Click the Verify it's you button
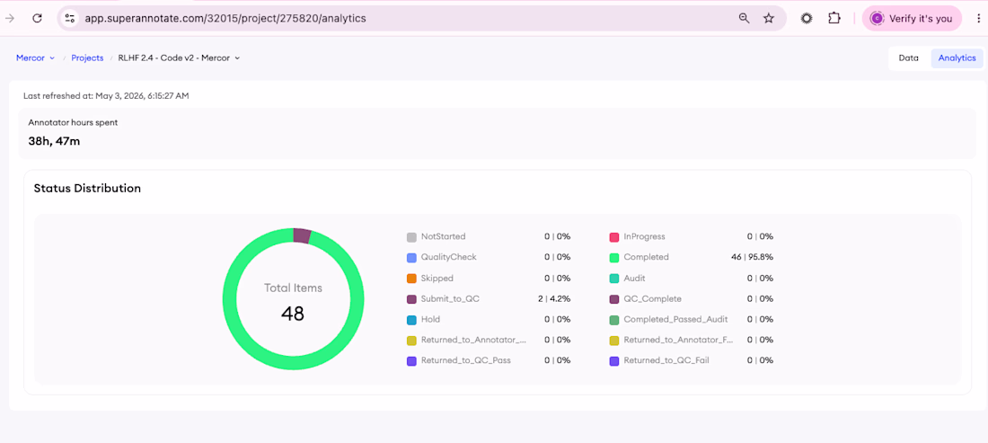The image size is (988, 443). click(912, 18)
